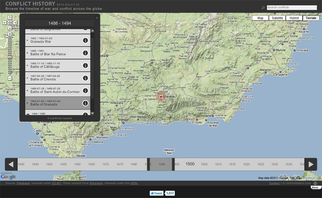Click in the Search conflicts field
Screen dimensions: 322x198
tap(291, 7)
